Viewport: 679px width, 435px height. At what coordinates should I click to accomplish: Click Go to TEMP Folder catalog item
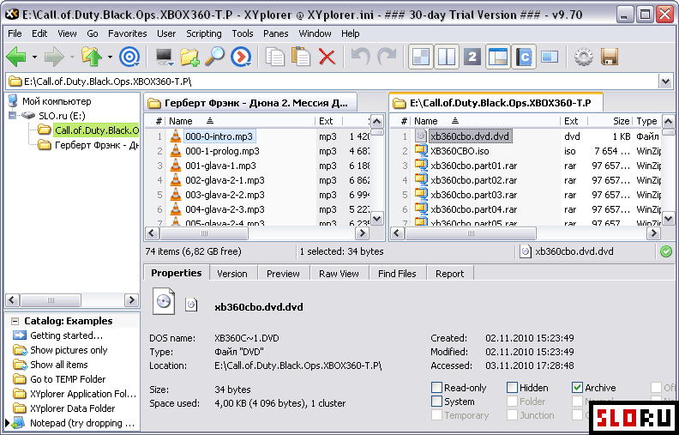68,379
